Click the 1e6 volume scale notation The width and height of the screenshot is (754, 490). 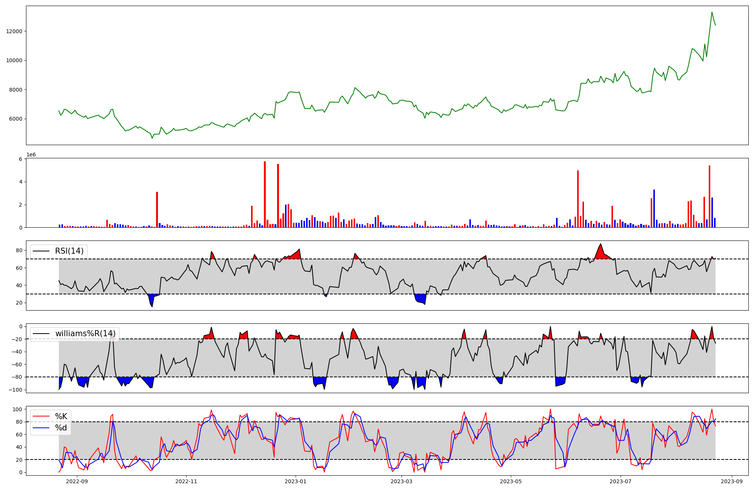click(x=31, y=155)
